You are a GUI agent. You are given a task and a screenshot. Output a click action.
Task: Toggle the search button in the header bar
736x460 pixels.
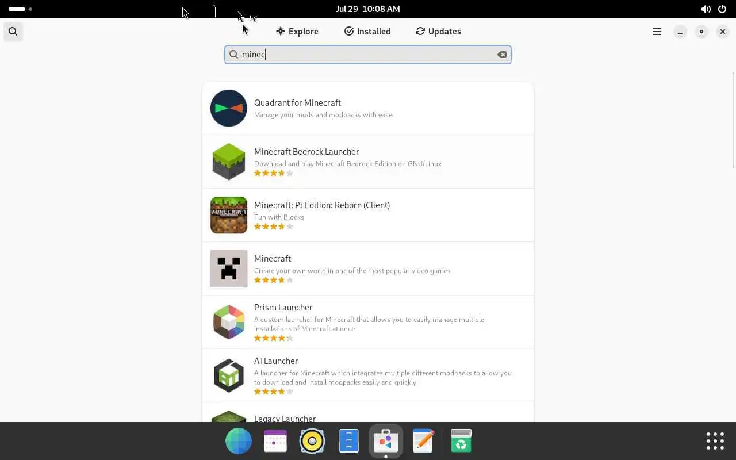13,32
